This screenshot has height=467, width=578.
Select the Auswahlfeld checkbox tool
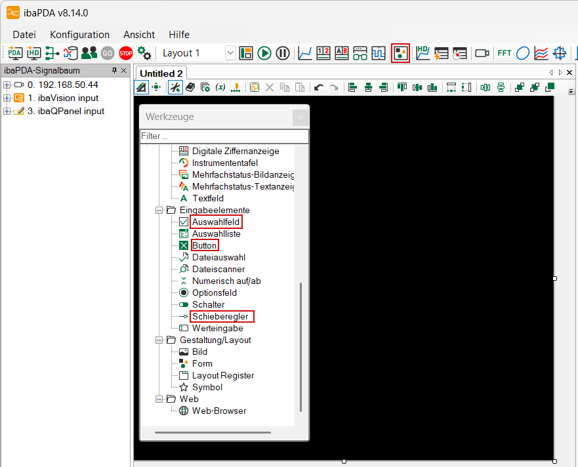tap(216, 222)
